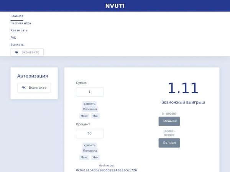Focus the Сумма input field
This screenshot has height=172, width=230.
(89, 92)
